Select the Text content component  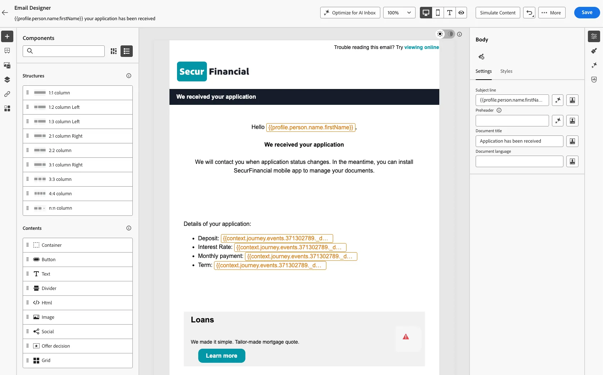click(x=78, y=274)
